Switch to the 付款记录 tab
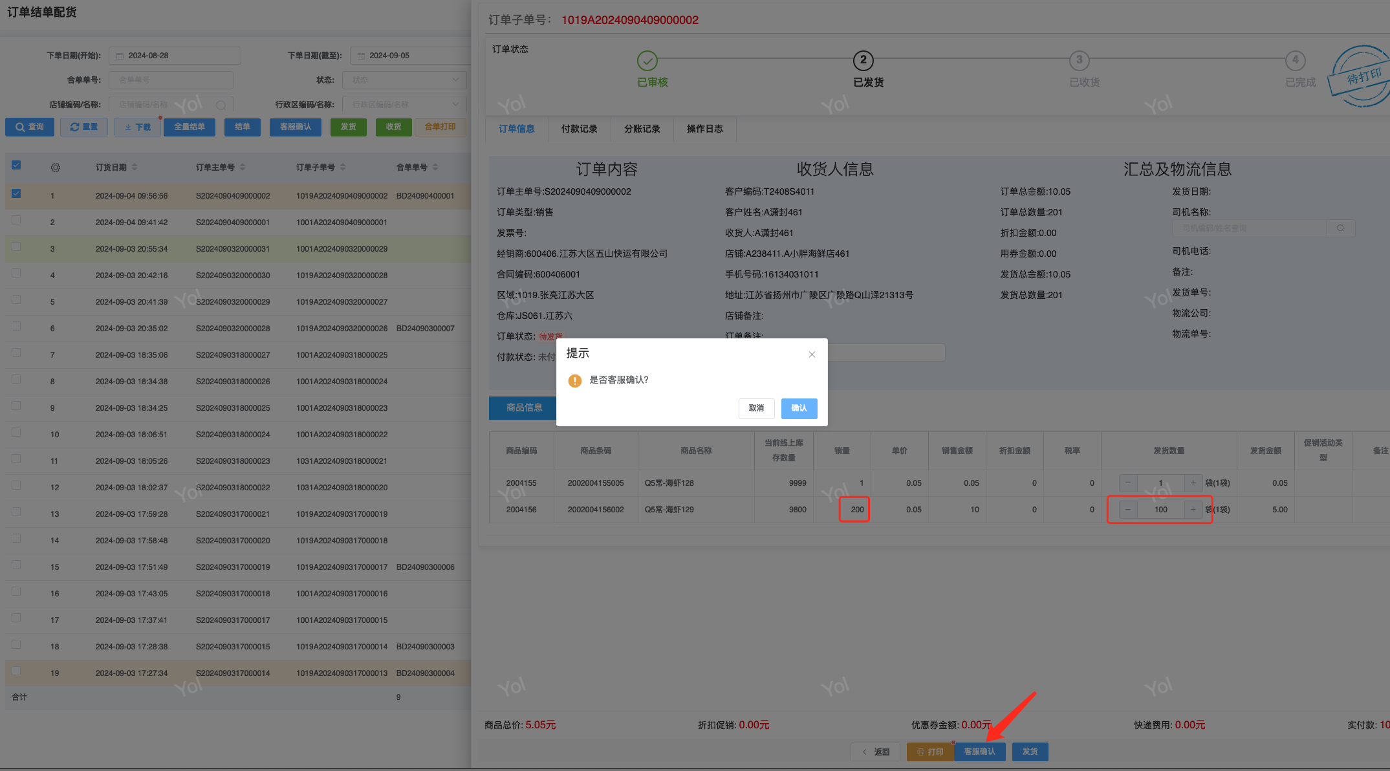1390x771 pixels. click(579, 129)
